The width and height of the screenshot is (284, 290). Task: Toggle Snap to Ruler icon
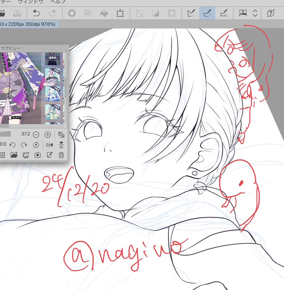(191, 13)
